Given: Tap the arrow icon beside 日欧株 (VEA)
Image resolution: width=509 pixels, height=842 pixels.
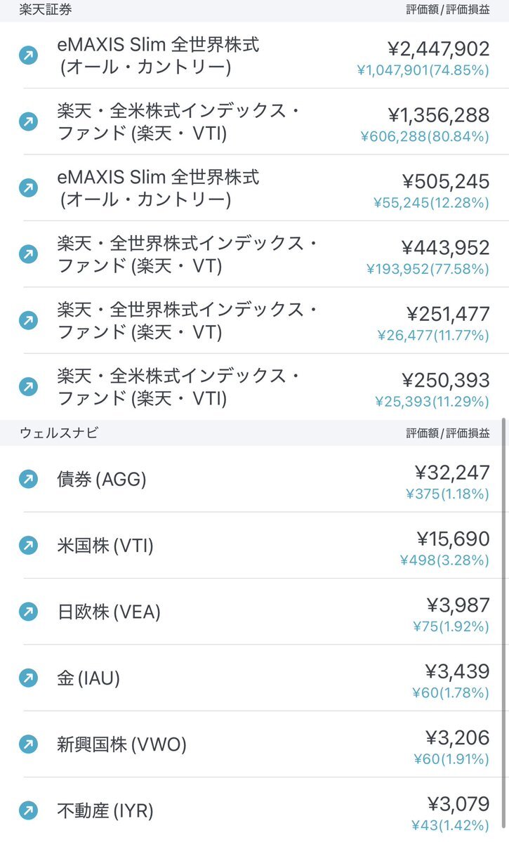Looking at the screenshot, I should point(29,611).
